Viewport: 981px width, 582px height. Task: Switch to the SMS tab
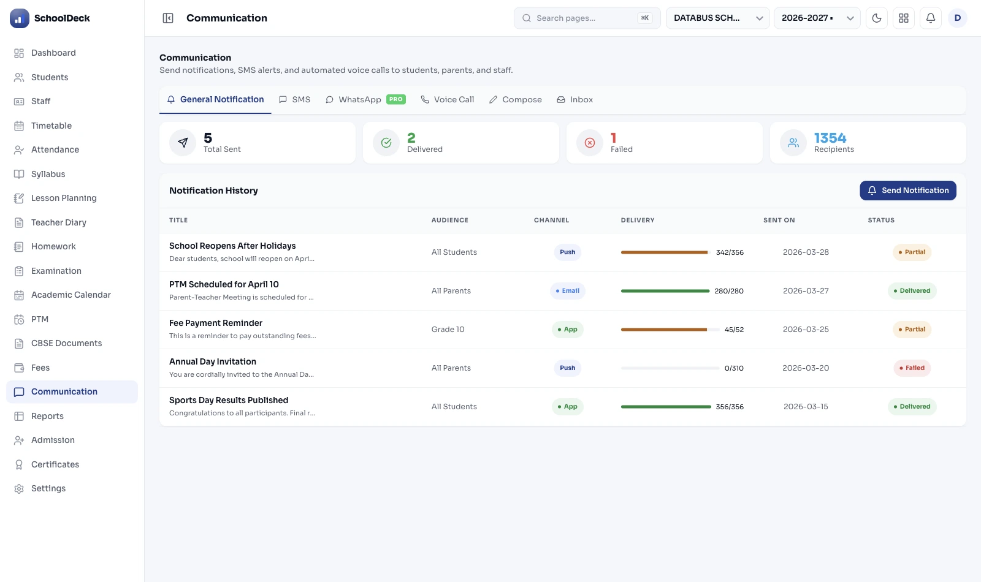point(295,99)
